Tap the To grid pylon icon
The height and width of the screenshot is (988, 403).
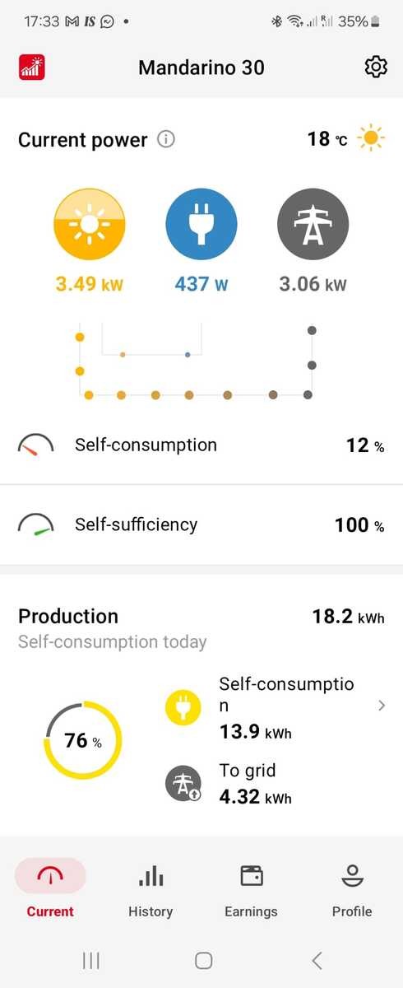(183, 783)
